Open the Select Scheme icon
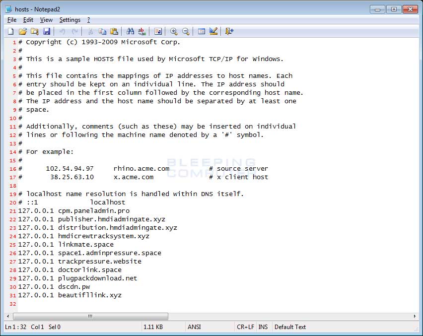423x336 pixels. coord(202,32)
